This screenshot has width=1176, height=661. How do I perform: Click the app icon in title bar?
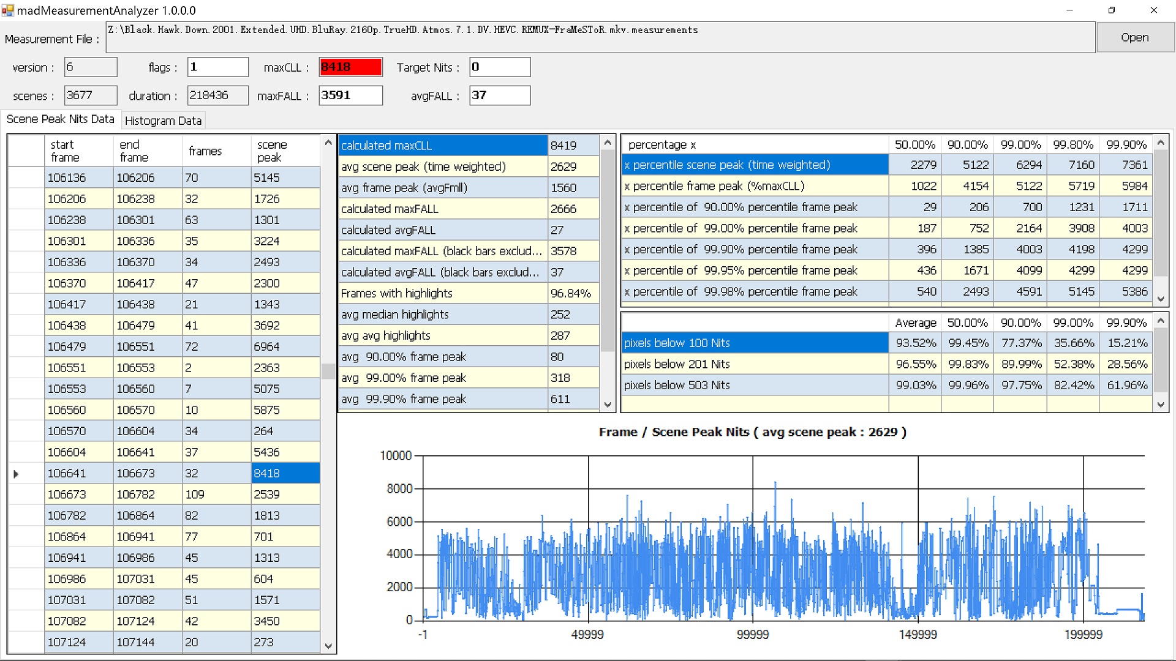coord(8,10)
